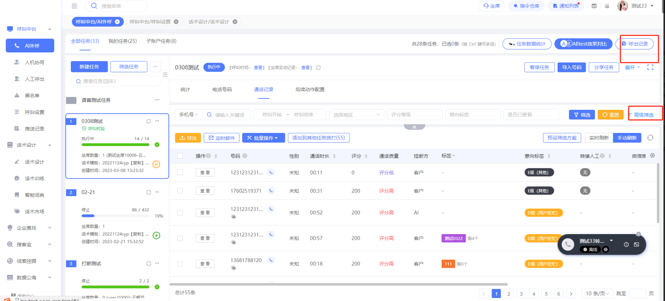The width and height of the screenshot is (665, 301).
Task: Click refresh icon next to 手动刷新
Action: (x=650, y=138)
